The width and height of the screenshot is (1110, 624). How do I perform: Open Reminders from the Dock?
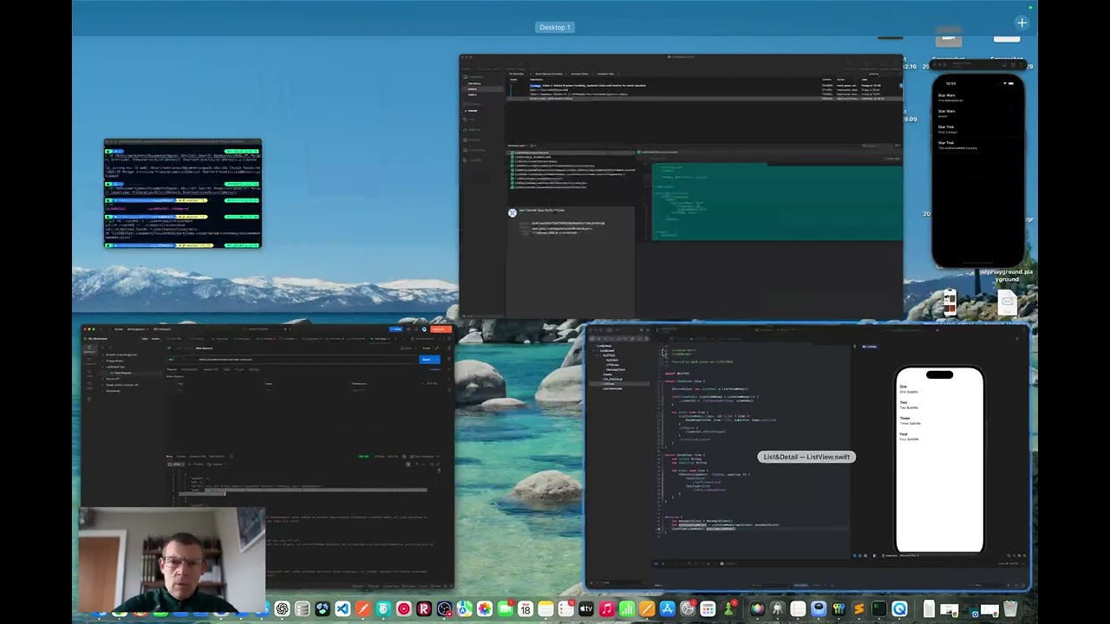pyautogui.click(x=565, y=609)
